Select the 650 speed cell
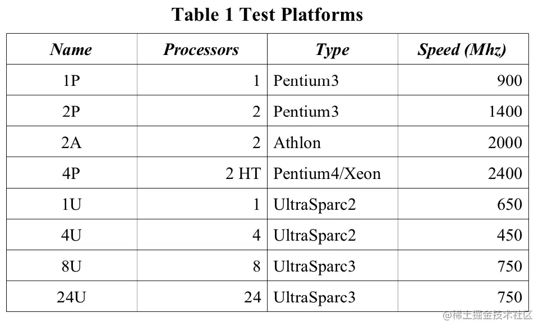 [509, 204]
